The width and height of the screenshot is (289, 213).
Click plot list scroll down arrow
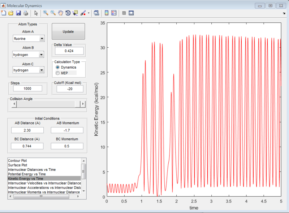pos(83,191)
